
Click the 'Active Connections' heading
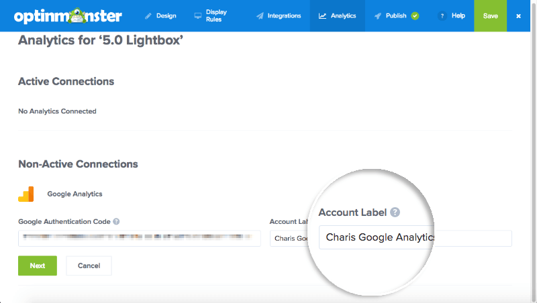(x=66, y=81)
